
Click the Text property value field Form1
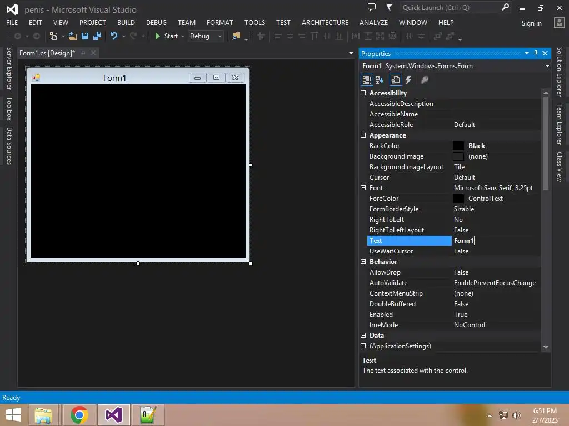[x=496, y=241]
